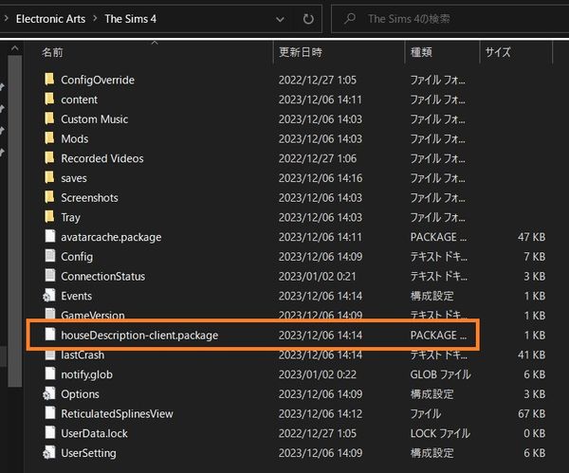Select the avatarcache.package file name
Image resolution: width=569 pixels, height=473 pixels.
[111, 237]
